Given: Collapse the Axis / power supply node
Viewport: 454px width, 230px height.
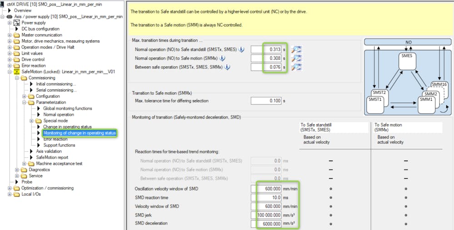Looking at the screenshot, I should (3, 17).
